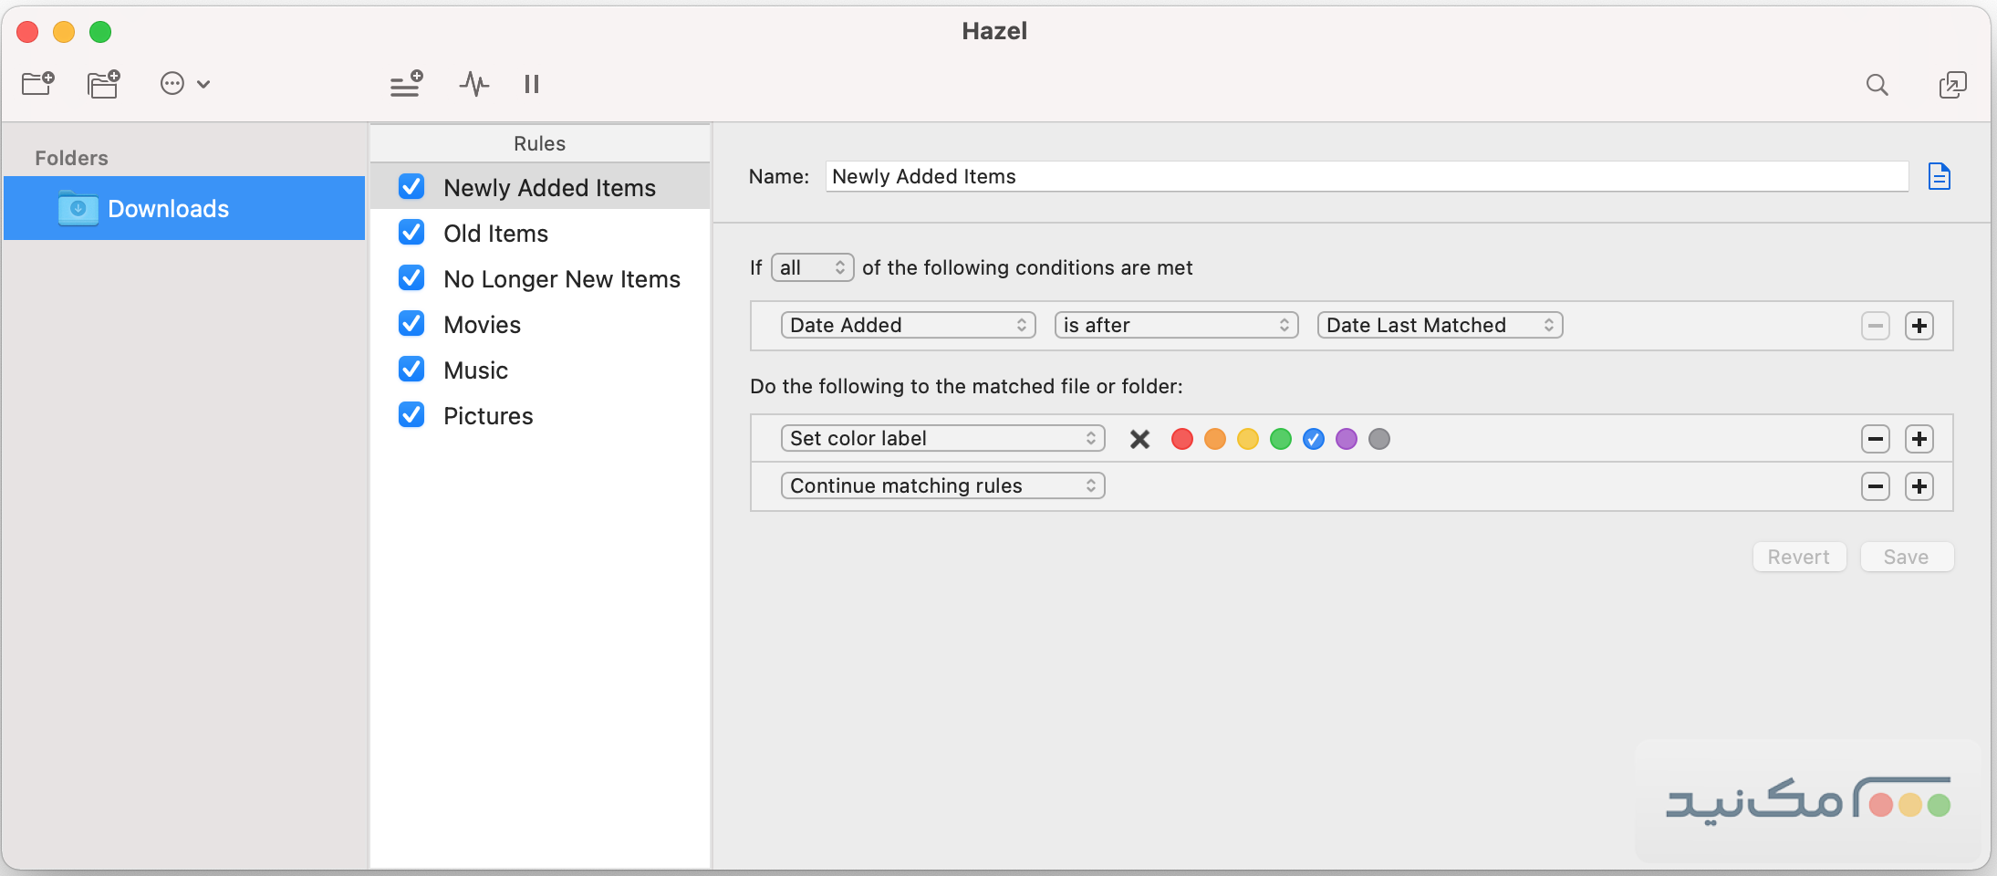Screen dimensions: 1997x876
Task: Choose the red color label swatch
Action: point(1181,440)
